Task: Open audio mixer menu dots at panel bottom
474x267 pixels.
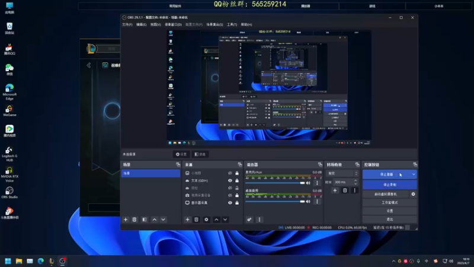Action: tap(260, 220)
